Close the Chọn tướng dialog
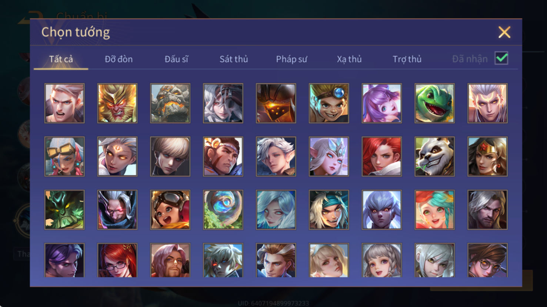 click(x=504, y=32)
